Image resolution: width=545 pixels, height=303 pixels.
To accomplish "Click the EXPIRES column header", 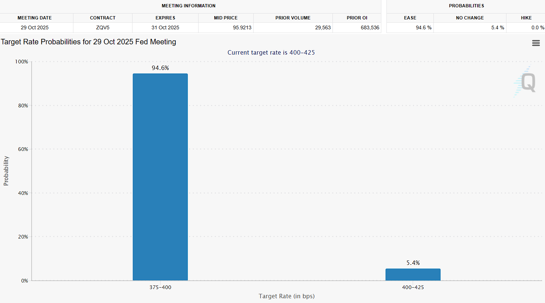I will 165,18.
